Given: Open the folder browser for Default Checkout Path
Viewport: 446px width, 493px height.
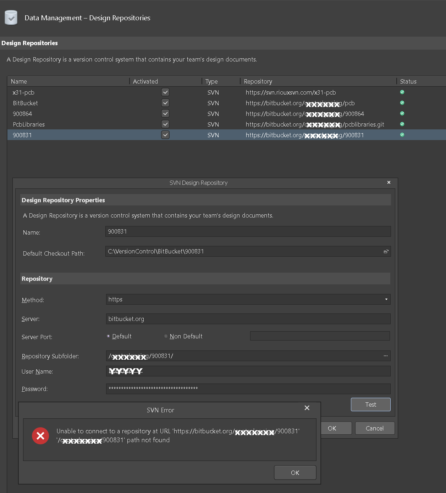Looking at the screenshot, I should click(x=386, y=251).
